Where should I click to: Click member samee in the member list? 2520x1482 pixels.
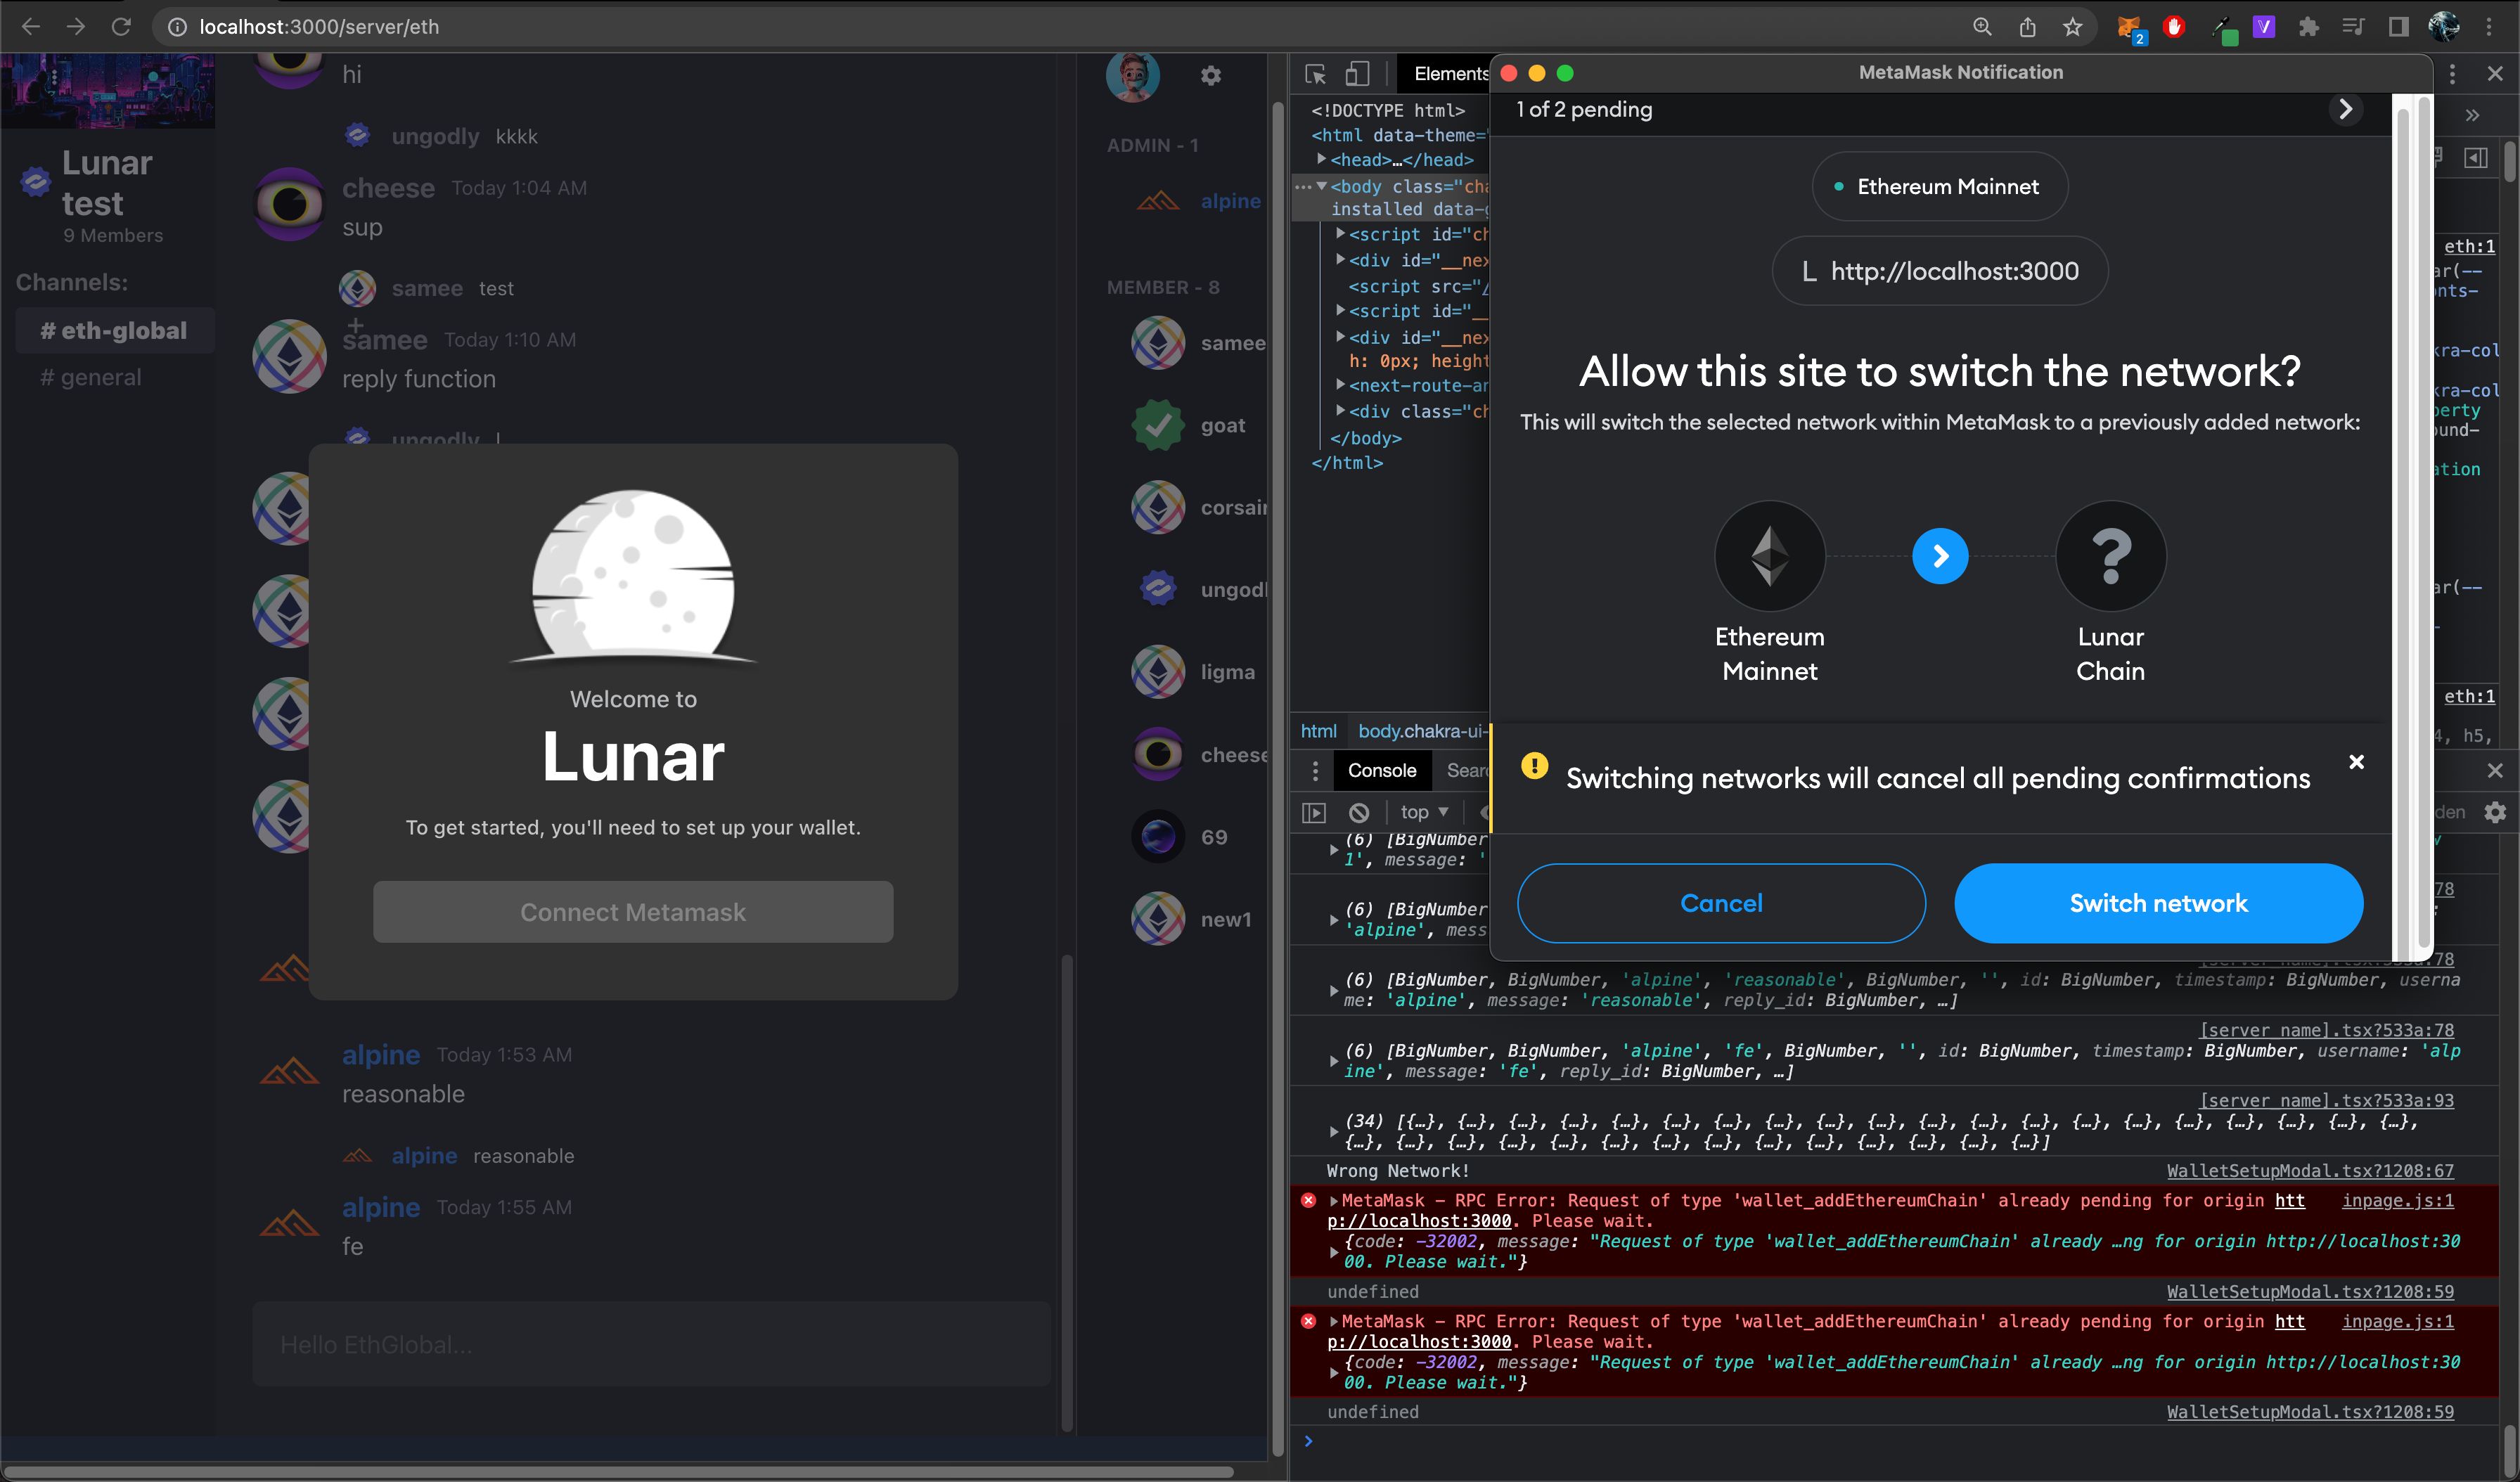coord(1199,343)
